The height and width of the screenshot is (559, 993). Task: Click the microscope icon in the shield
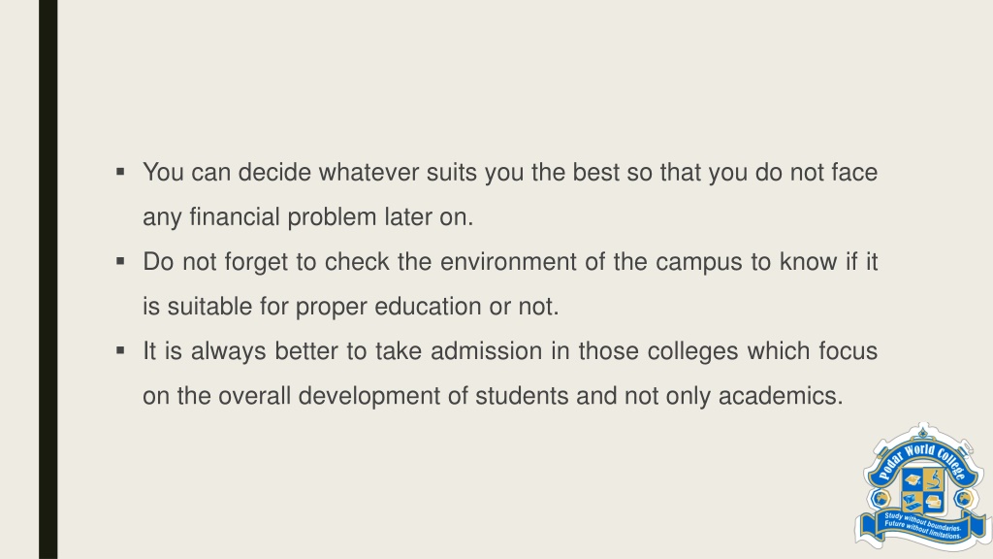click(934, 479)
